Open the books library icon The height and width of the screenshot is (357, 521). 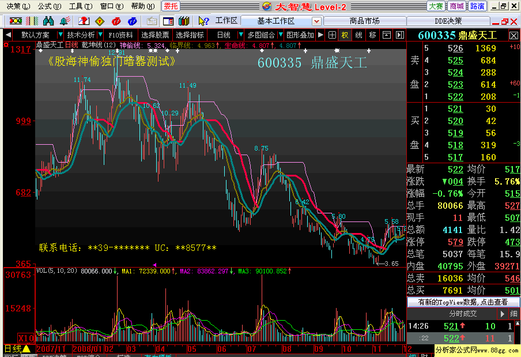(184, 21)
